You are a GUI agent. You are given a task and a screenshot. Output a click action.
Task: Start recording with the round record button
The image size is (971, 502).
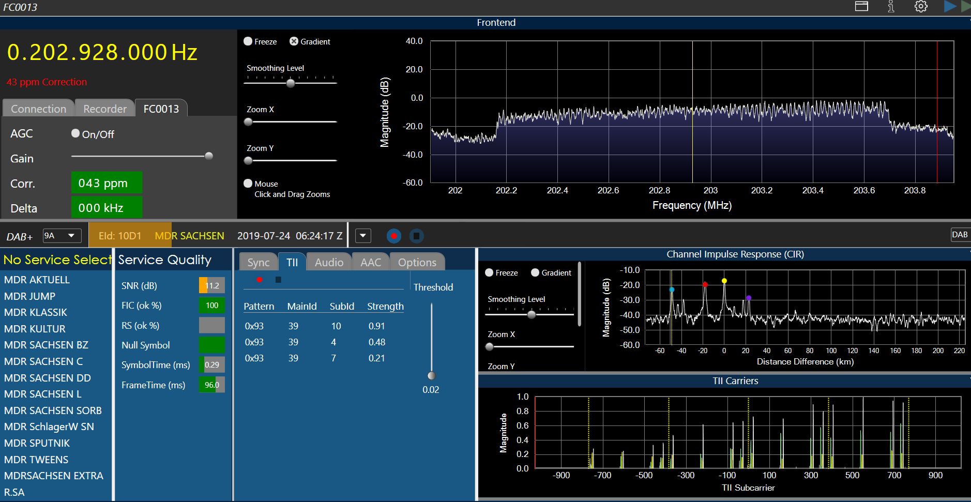[394, 236]
